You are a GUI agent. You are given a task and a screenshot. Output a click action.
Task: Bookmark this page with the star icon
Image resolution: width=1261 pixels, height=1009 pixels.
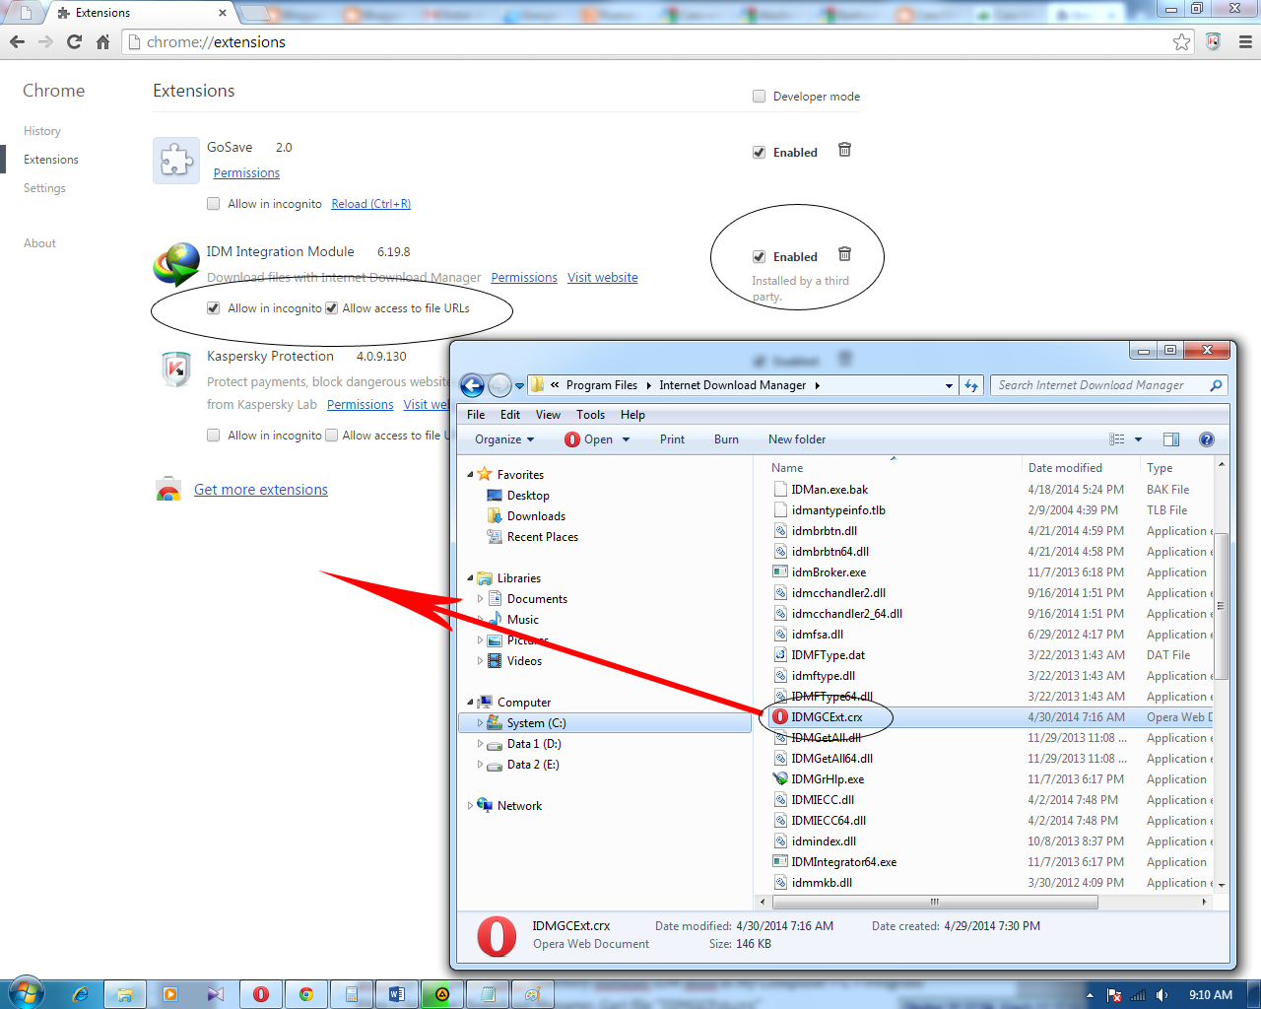coord(1181,42)
